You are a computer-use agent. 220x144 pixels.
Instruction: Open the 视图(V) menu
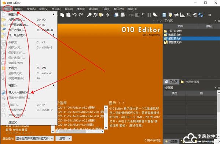[x=44, y=9]
